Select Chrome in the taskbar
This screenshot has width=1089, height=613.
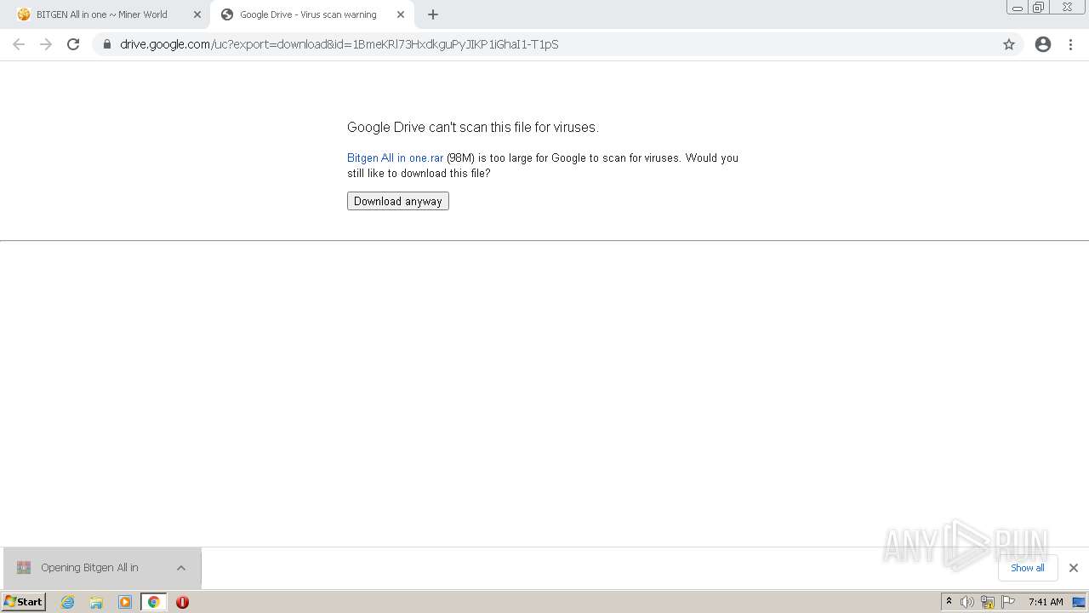click(153, 602)
